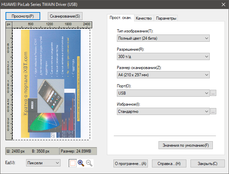Open the О программе...(A) dialog
This screenshot has width=229, height=174.
131,163
